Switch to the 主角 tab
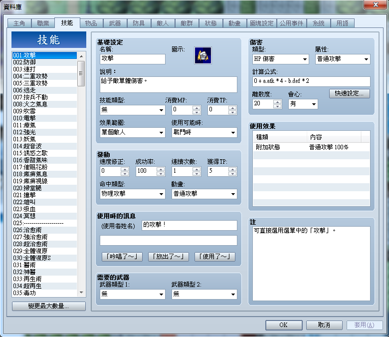This screenshot has width=389, height=337. [19, 23]
